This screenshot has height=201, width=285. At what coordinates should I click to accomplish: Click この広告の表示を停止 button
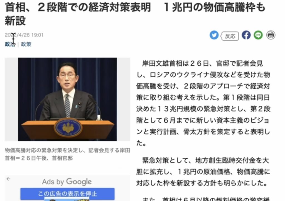coord(67,194)
